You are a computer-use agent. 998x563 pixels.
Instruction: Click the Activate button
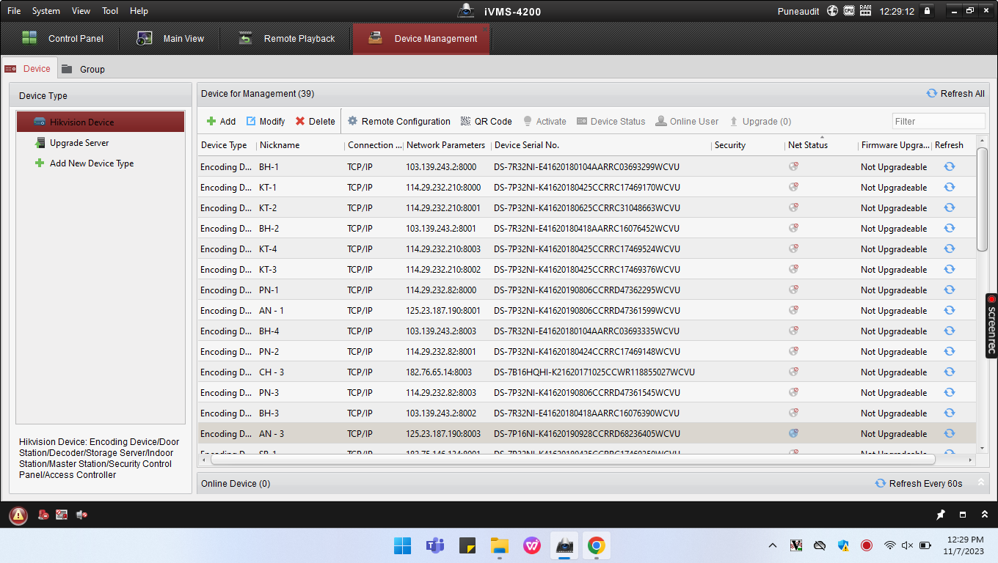click(544, 122)
